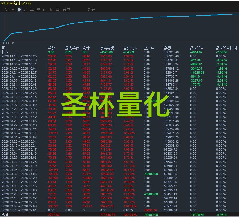Click the 合计 totals row
Viewport: 239px width, 217px height.
point(119,215)
